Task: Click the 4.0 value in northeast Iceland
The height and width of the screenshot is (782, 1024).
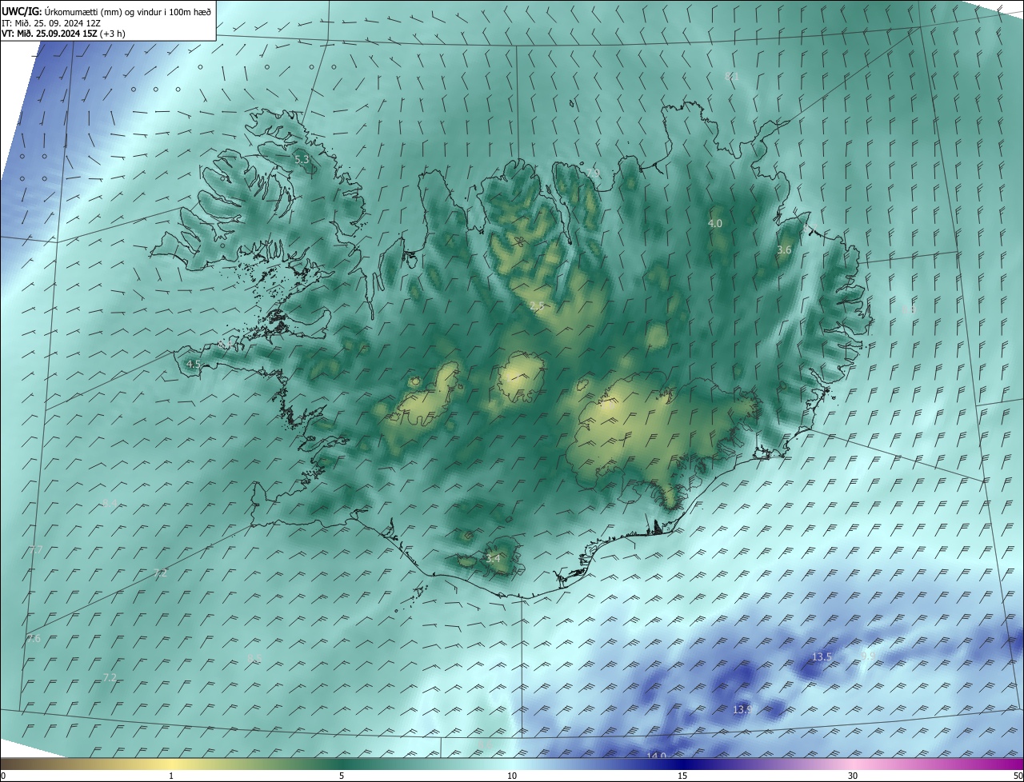Action: (715, 224)
